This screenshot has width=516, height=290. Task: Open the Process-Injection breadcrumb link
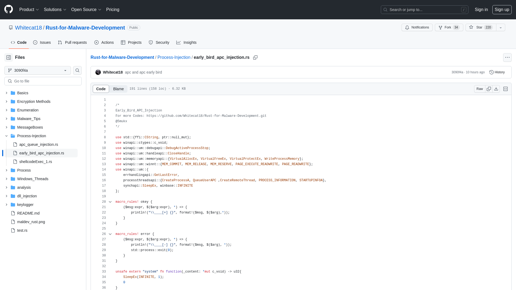coord(174,57)
